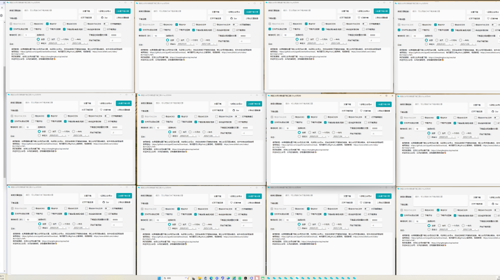The image size is (500, 280).
Task: Select 自定义 radio in the middle-row third window
Action: tap(299, 136)
